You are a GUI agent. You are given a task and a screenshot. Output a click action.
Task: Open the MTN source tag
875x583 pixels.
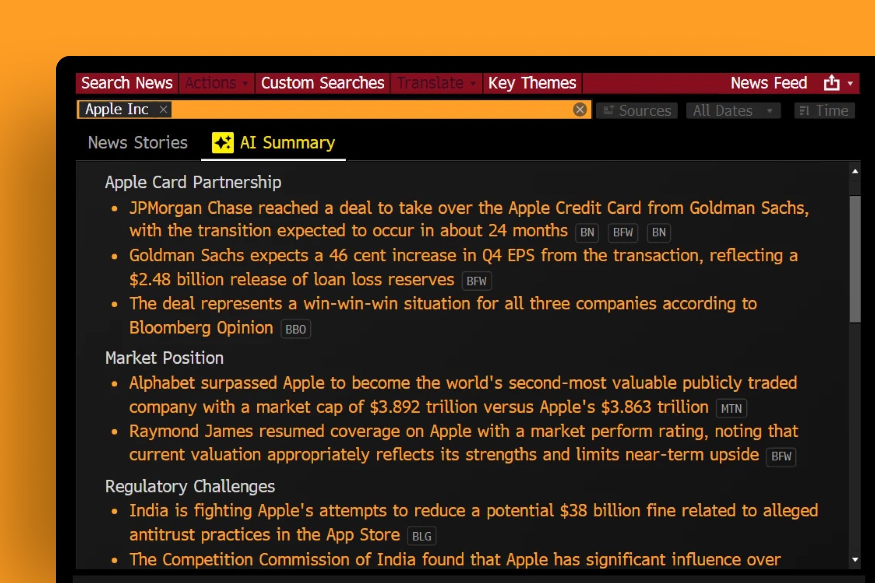pyautogui.click(x=731, y=409)
